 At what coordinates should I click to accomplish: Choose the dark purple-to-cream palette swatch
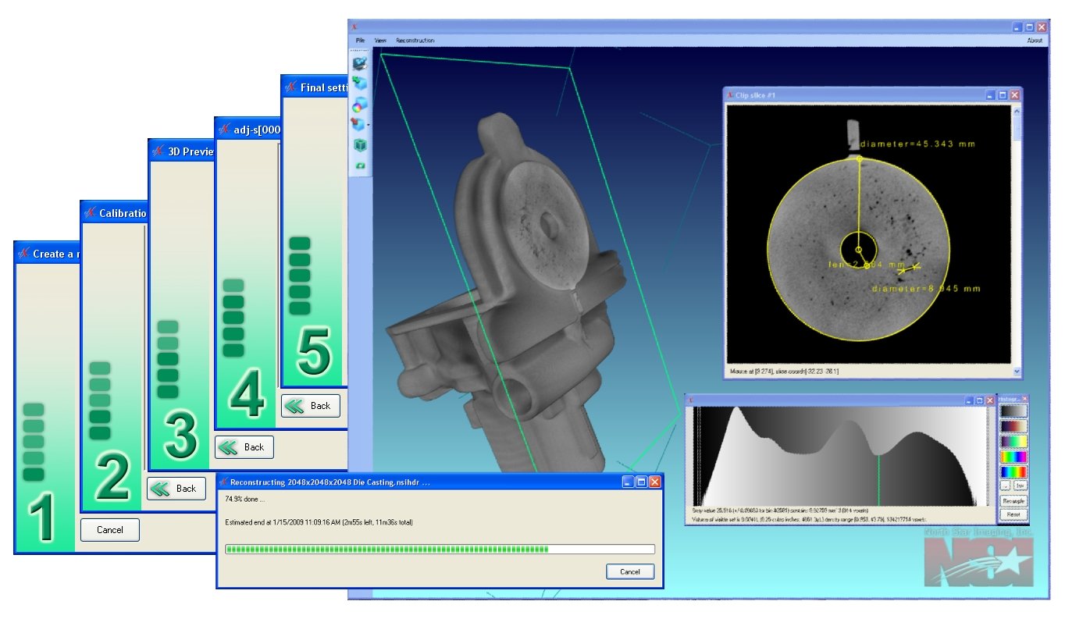tap(1013, 426)
